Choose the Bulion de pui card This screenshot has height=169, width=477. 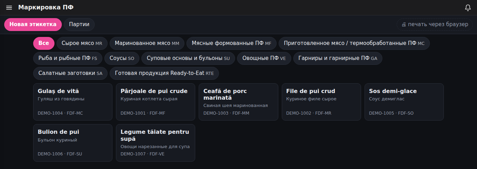coord(73,143)
